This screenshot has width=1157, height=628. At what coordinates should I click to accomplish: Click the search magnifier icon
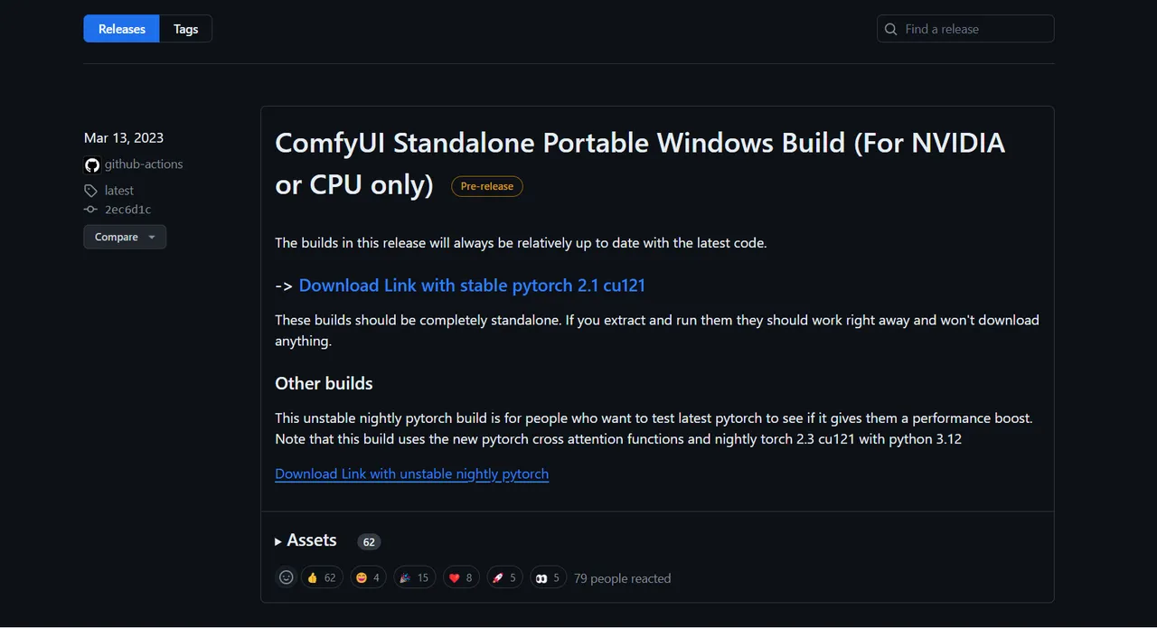coord(891,29)
